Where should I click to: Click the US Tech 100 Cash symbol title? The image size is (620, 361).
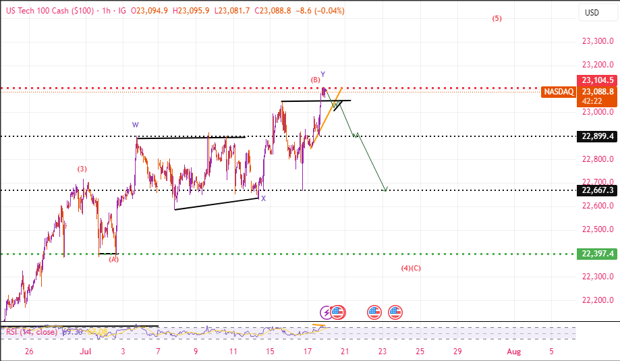pos(46,12)
